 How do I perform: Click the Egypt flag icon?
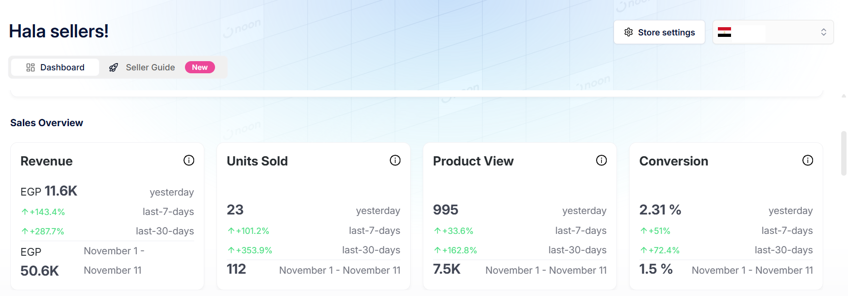(x=724, y=33)
